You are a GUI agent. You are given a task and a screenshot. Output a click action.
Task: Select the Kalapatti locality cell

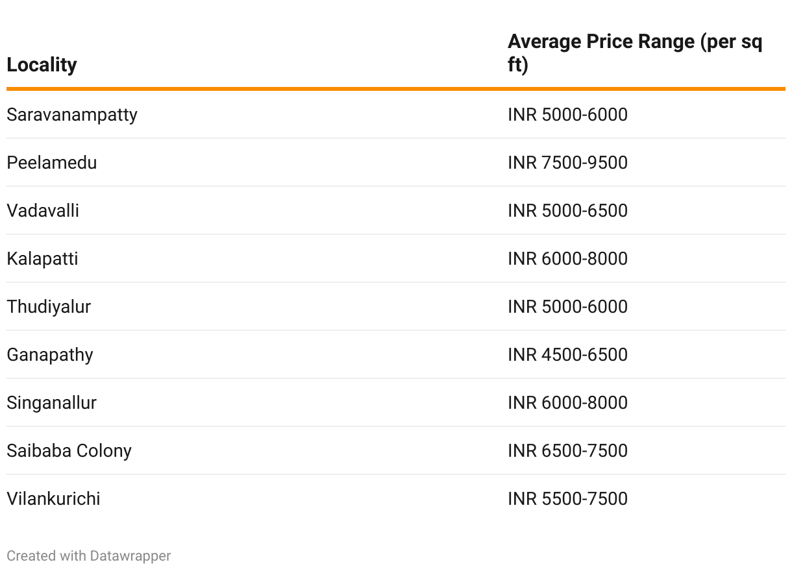[42, 259]
